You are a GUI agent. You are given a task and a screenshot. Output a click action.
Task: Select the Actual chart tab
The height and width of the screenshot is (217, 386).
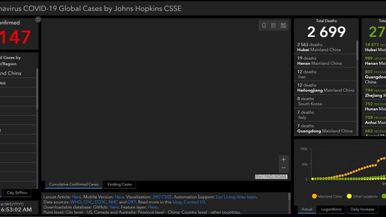(307, 209)
